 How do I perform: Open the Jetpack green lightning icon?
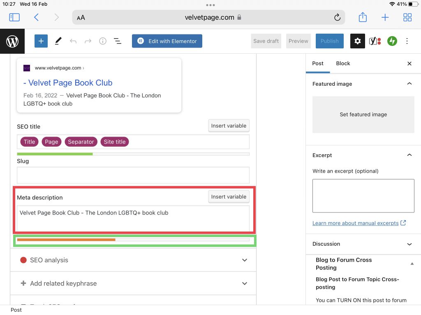click(x=392, y=41)
